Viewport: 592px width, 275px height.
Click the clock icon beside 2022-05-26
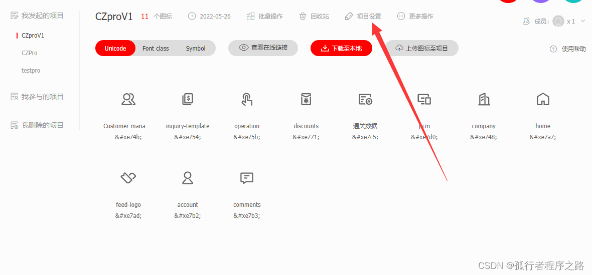coord(192,16)
